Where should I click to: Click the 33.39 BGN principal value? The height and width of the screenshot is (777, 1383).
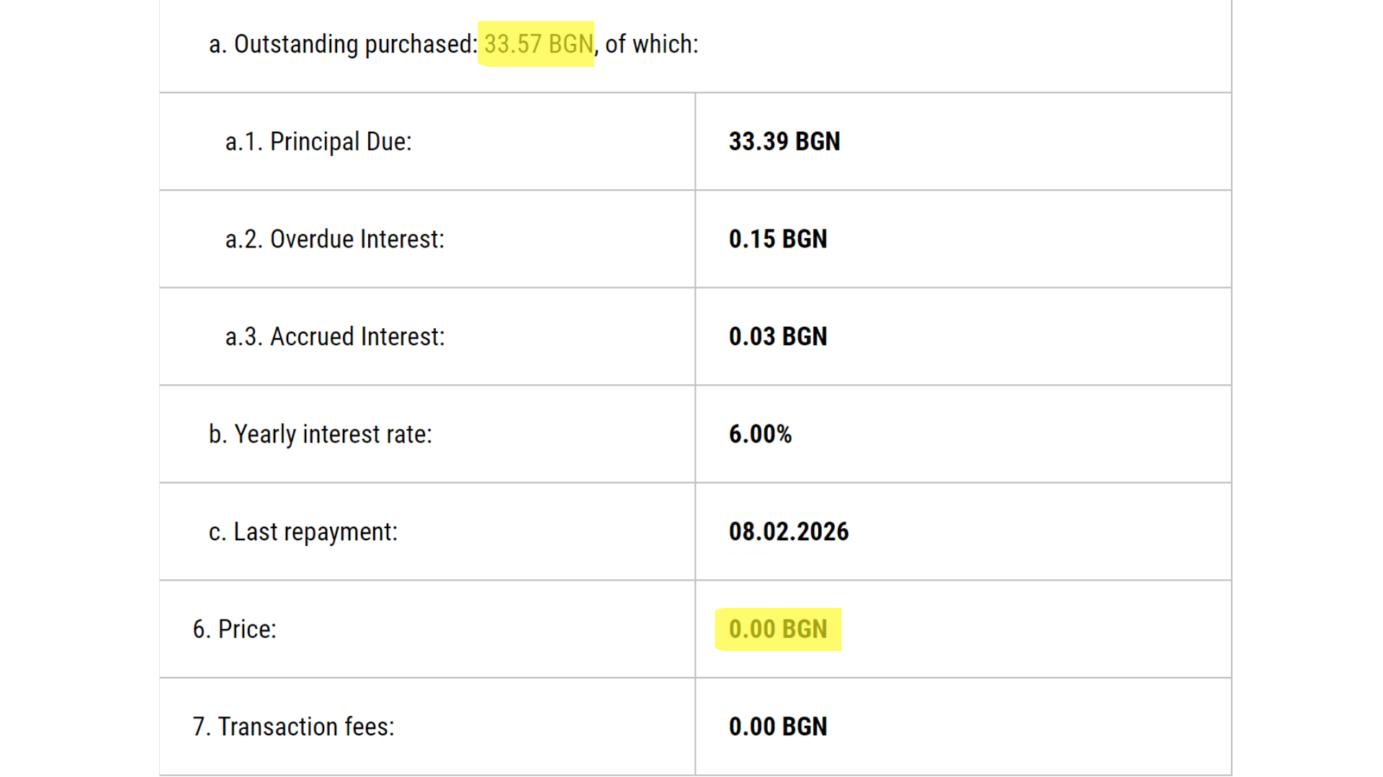(x=784, y=142)
